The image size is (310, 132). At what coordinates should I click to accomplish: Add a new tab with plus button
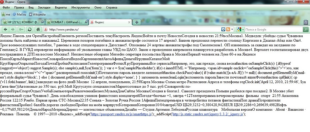point(137,22)
